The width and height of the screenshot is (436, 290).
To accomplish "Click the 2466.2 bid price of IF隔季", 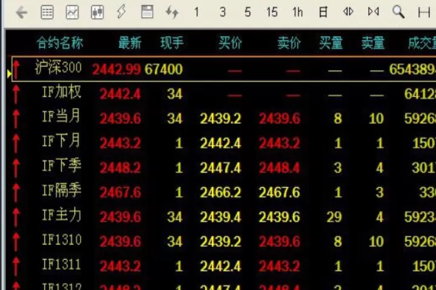I will (x=221, y=192).
